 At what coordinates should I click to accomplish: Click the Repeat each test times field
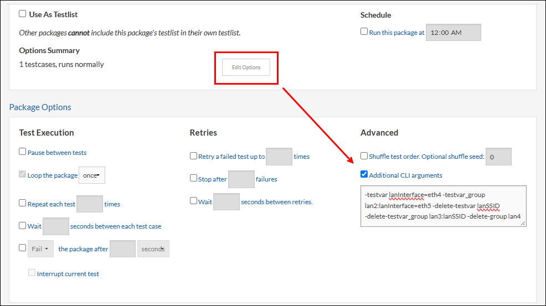tap(90, 204)
